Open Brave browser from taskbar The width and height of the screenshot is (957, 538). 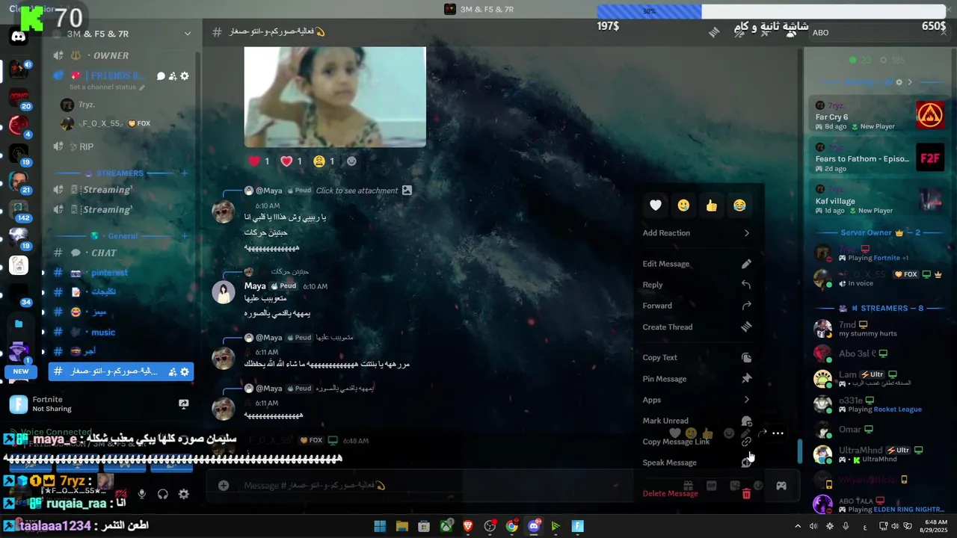click(468, 526)
